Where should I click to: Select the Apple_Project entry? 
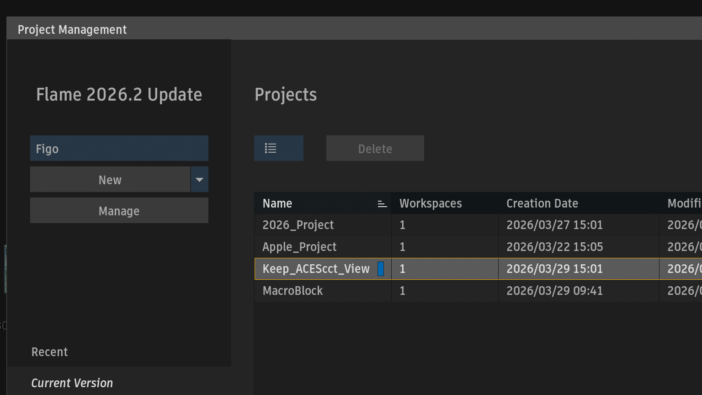point(299,247)
